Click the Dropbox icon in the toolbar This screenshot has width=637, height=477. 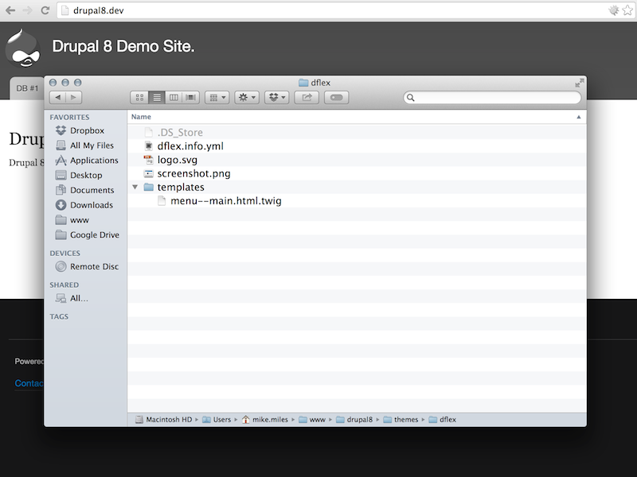(275, 97)
